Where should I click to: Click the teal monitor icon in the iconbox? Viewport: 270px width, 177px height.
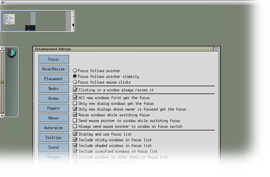coord(11,53)
